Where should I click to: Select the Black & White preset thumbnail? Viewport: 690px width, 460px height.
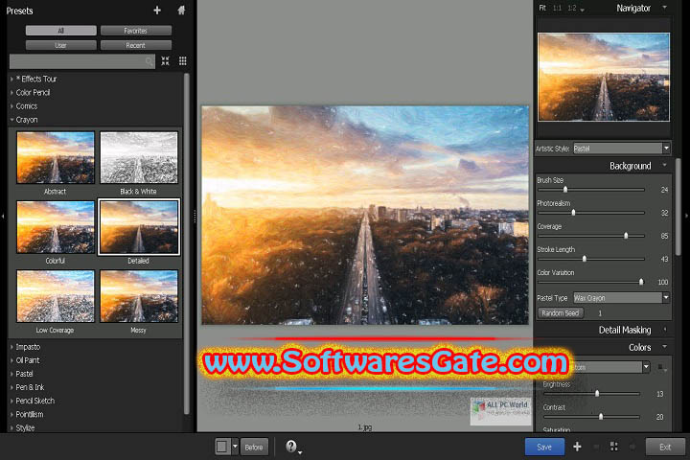click(x=139, y=157)
